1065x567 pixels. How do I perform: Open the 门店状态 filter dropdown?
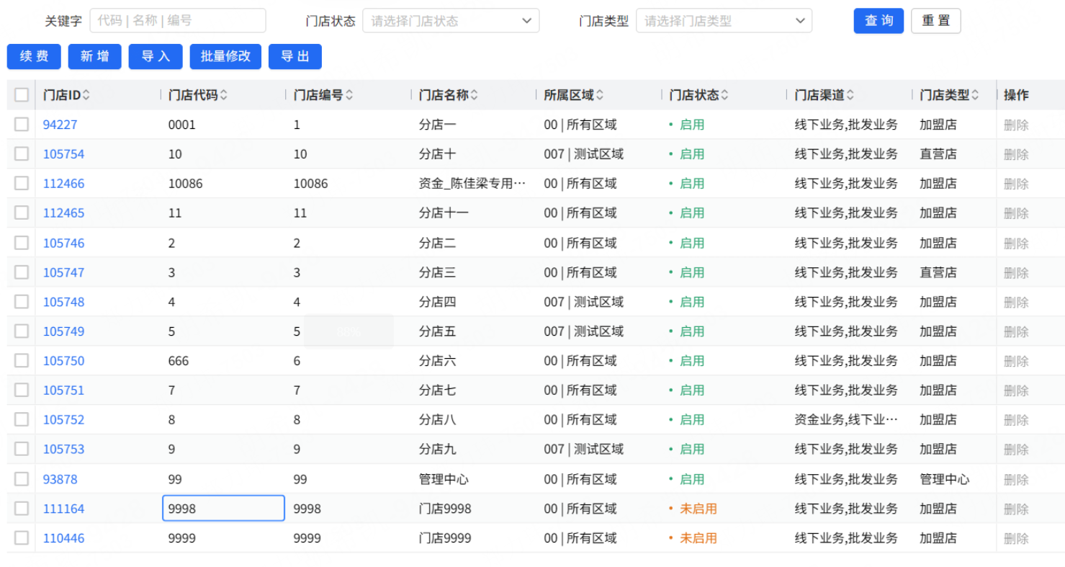(x=451, y=21)
